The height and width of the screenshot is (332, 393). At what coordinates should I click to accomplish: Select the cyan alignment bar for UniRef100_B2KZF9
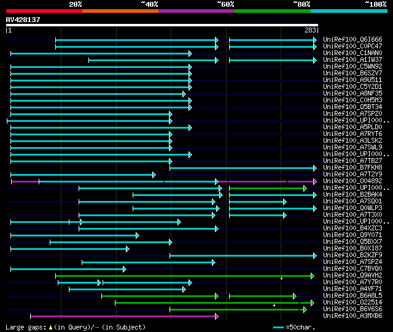243,256
